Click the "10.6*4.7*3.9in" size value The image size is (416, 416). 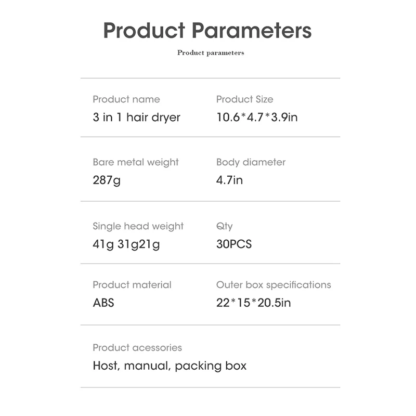[x=257, y=117]
